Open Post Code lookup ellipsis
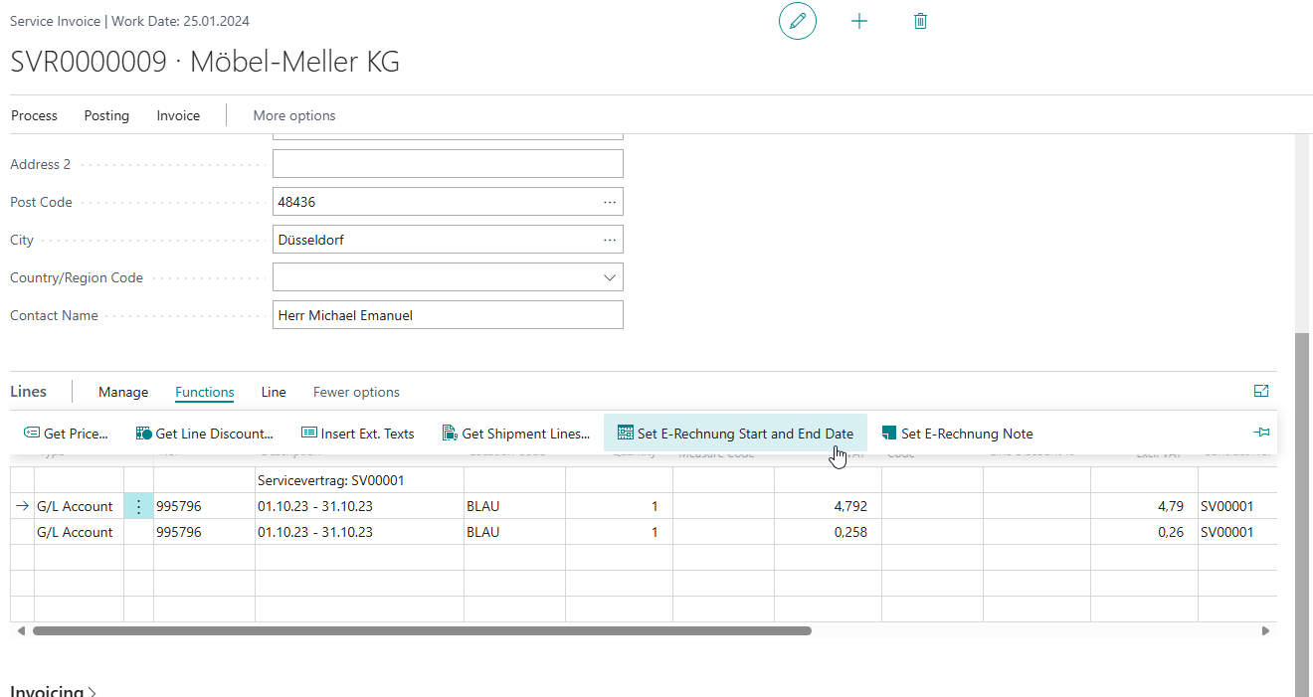Screen dimensions: 1313x697 (610, 202)
